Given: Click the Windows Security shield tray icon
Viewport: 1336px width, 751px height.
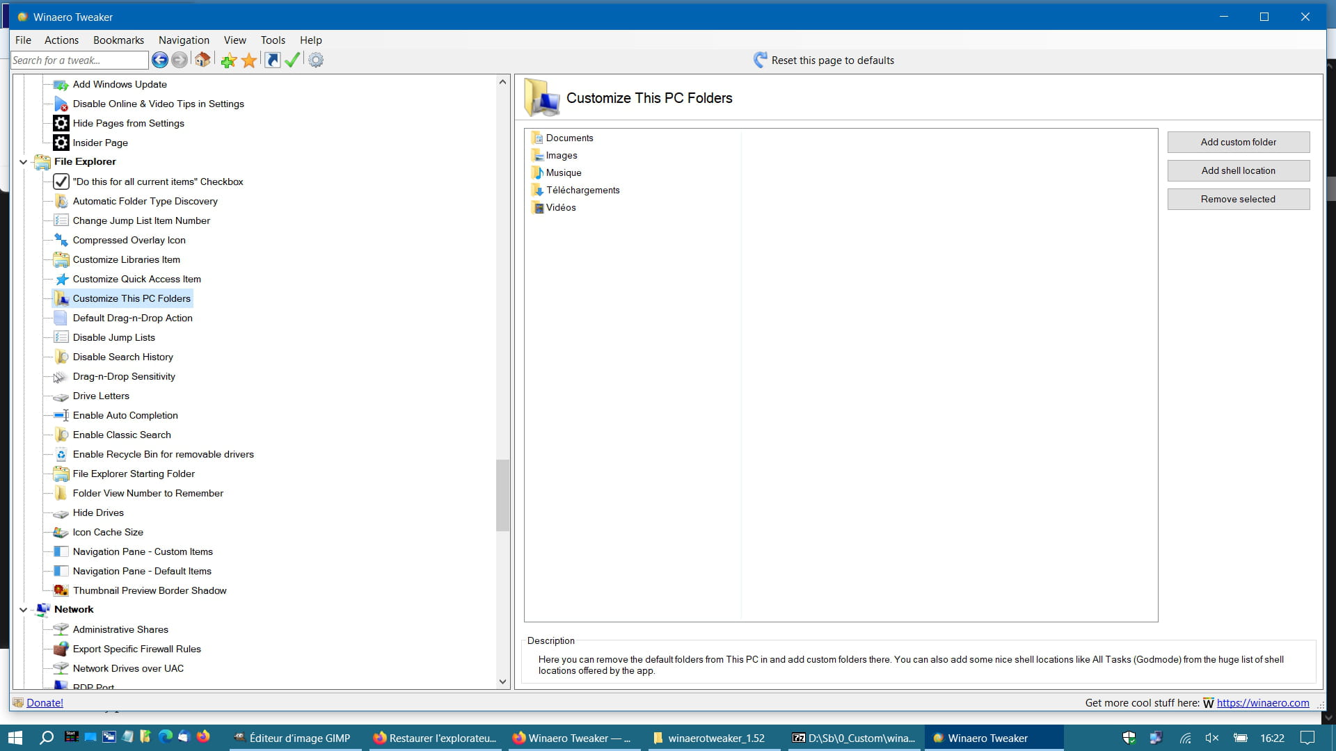Looking at the screenshot, I should tap(1129, 738).
